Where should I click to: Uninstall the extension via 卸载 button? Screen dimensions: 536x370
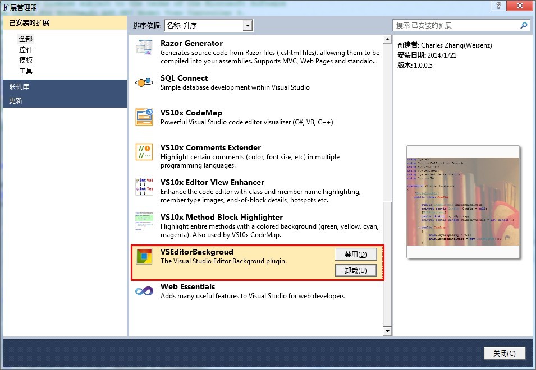(x=355, y=271)
